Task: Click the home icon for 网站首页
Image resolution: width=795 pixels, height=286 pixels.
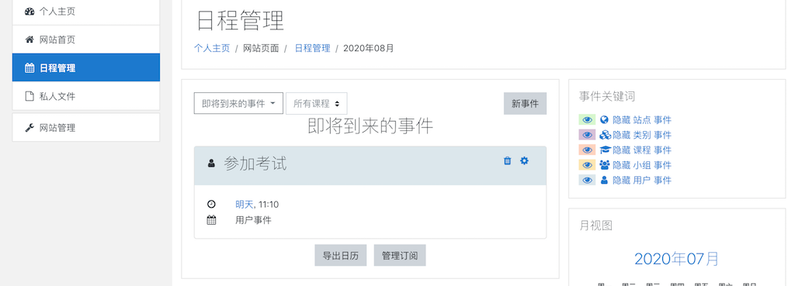Action: [30, 40]
